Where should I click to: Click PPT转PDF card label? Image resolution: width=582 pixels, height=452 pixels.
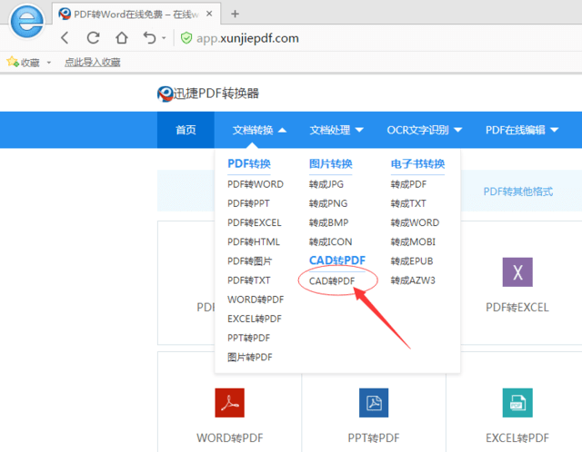click(x=374, y=438)
